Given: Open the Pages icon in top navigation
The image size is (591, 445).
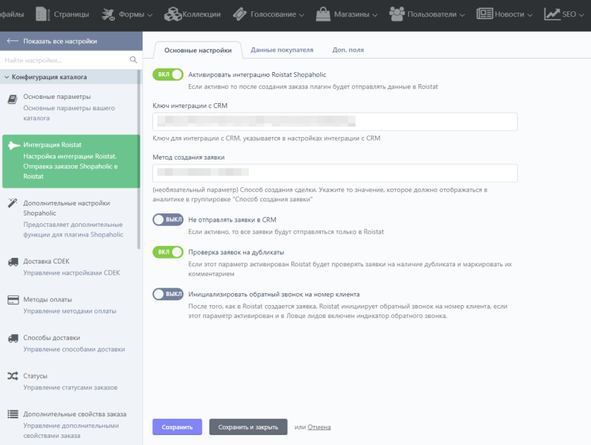Looking at the screenshot, I should (x=42, y=14).
